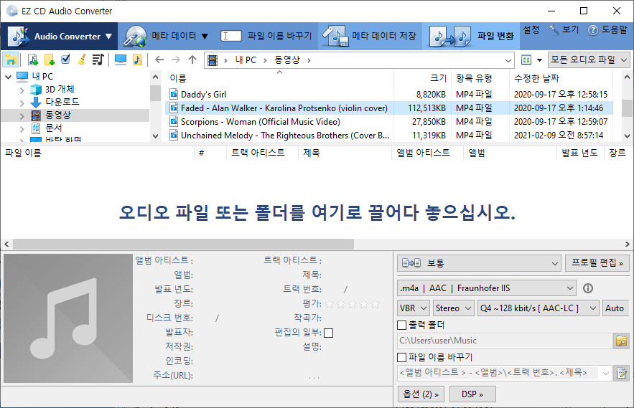Open the Audio Converter mode dropdown

point(59,36)
